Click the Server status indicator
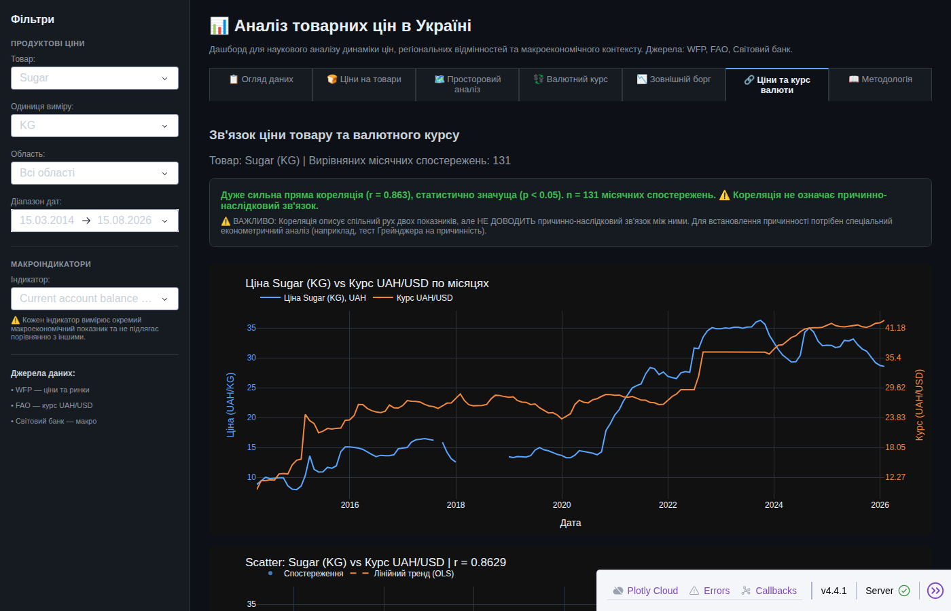This screenshot has height=611, width=951. [x=887, y=591]
